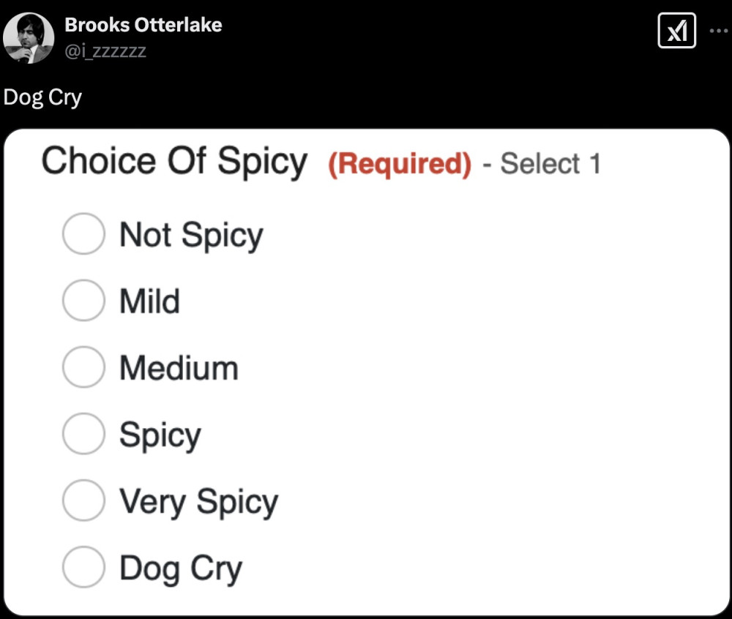Viewport: 732px width, 619px height.
Task: Click the red '(Required)' label
Action: [x=399, y=164]
